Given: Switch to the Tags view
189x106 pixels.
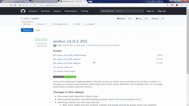Looking at the screenshot, I should click(38, 30).
